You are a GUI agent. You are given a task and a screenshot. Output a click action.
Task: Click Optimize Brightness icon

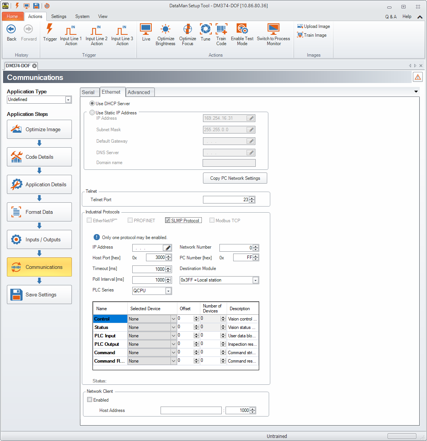click(165, 30)
